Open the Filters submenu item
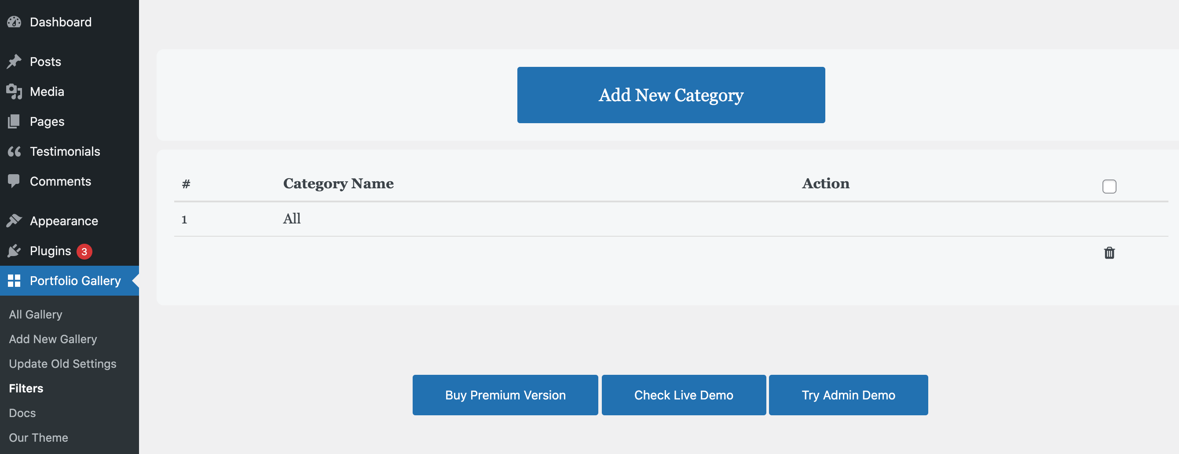Image resolution: width=1179 pixels, height=454 pixels. point(26,388)
